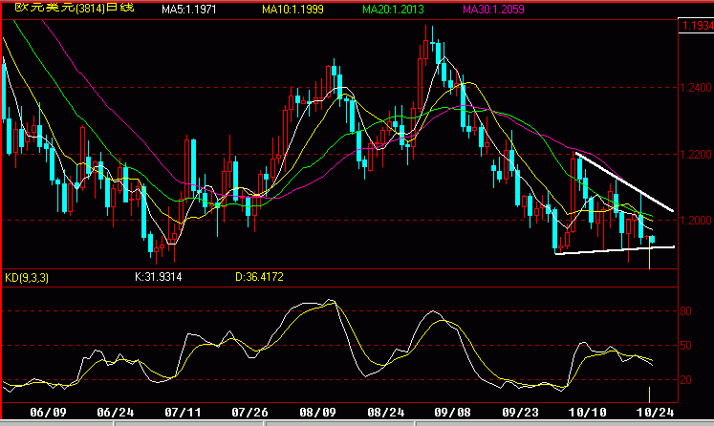
Task: Click the 06/09 date label
Action: click(x=48, y=413)
